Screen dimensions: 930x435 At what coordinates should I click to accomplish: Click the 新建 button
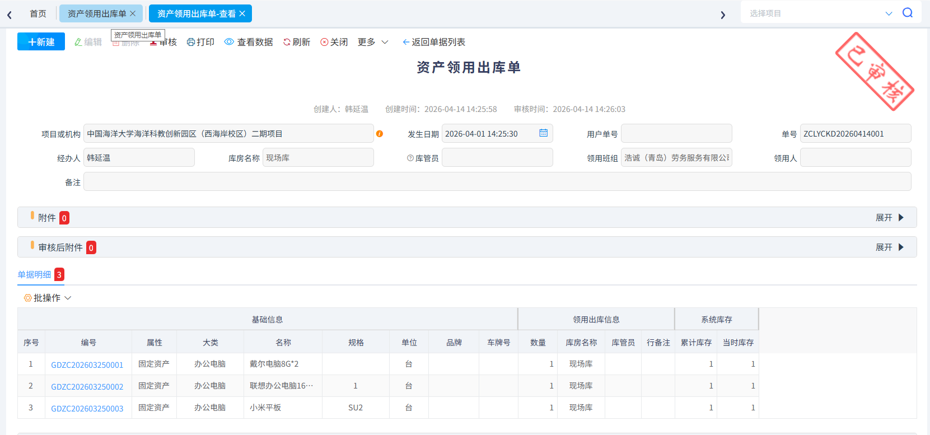point(41,42)
